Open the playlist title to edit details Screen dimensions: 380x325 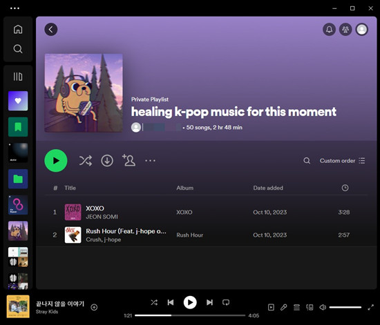tap(234, 112)
